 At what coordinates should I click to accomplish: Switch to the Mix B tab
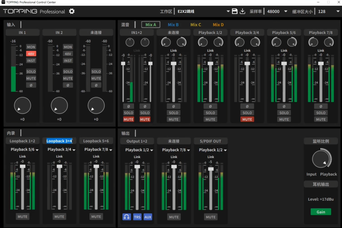pyautogui.click(x=173, y=25)
